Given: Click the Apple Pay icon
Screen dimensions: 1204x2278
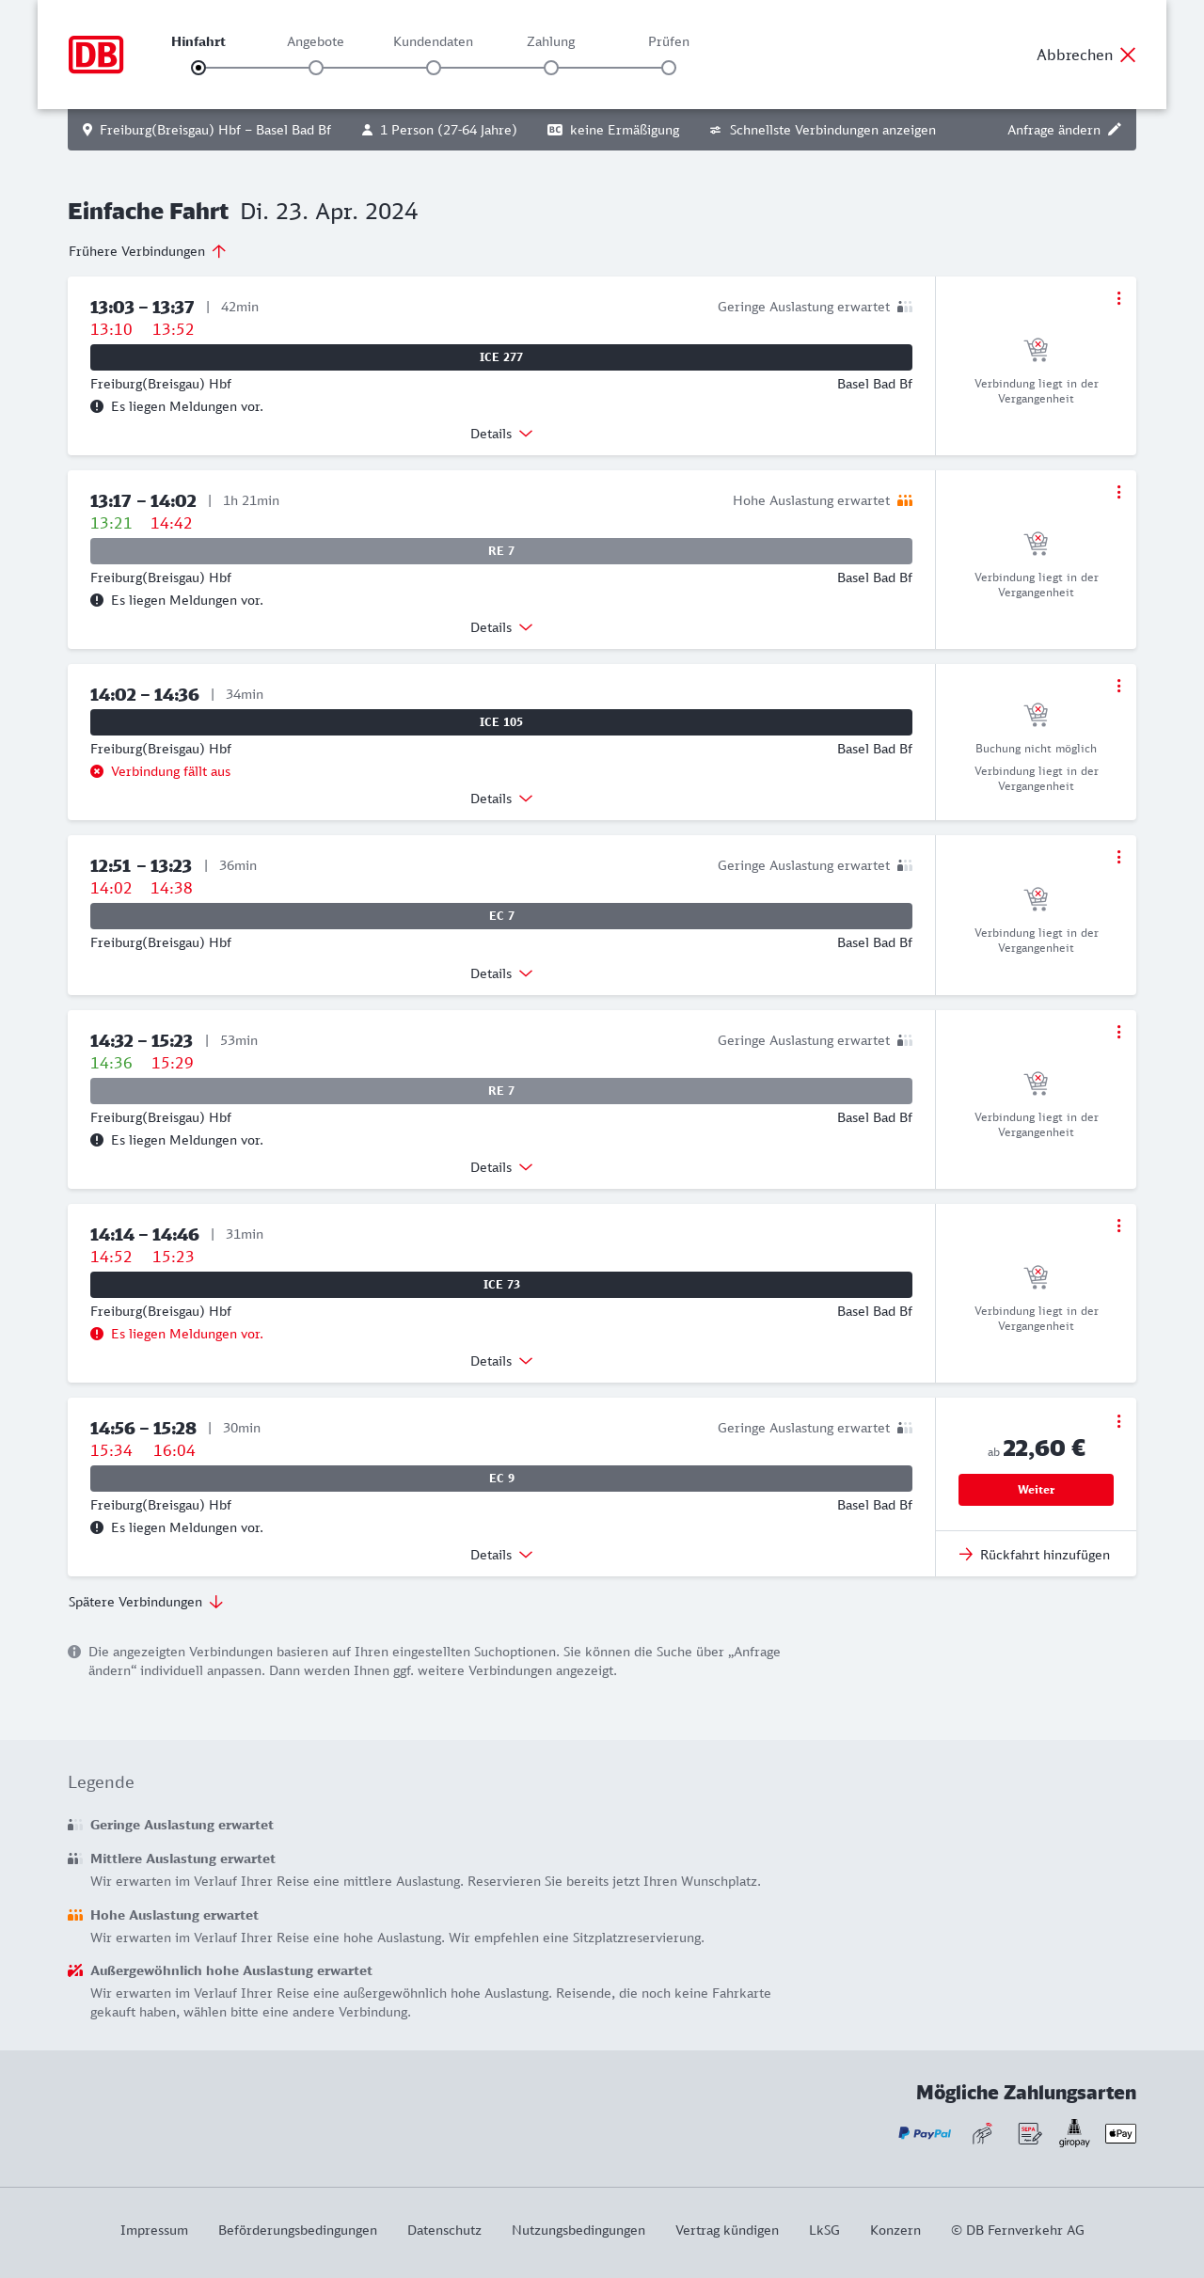Looking at the screenshot, I should pyautogui.click(x=1120, y=2133).
